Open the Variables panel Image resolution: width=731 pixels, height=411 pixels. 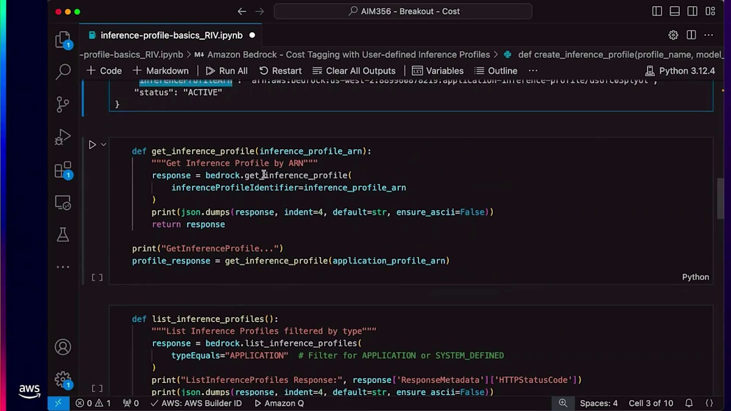click(437, 71)
